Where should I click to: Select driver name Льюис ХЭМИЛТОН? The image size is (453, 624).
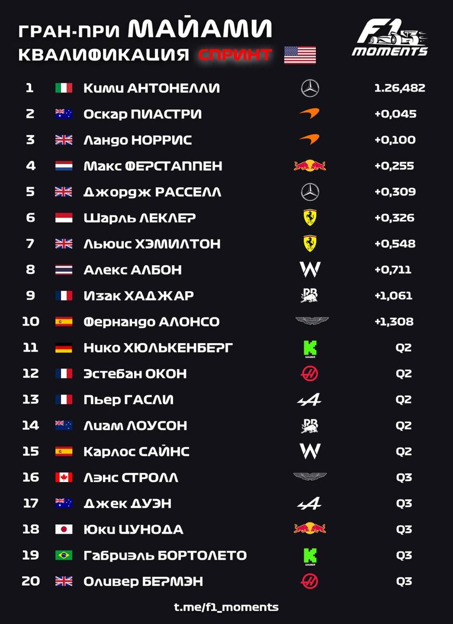152,243
